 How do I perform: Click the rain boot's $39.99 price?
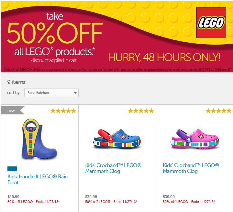(13, 196)
